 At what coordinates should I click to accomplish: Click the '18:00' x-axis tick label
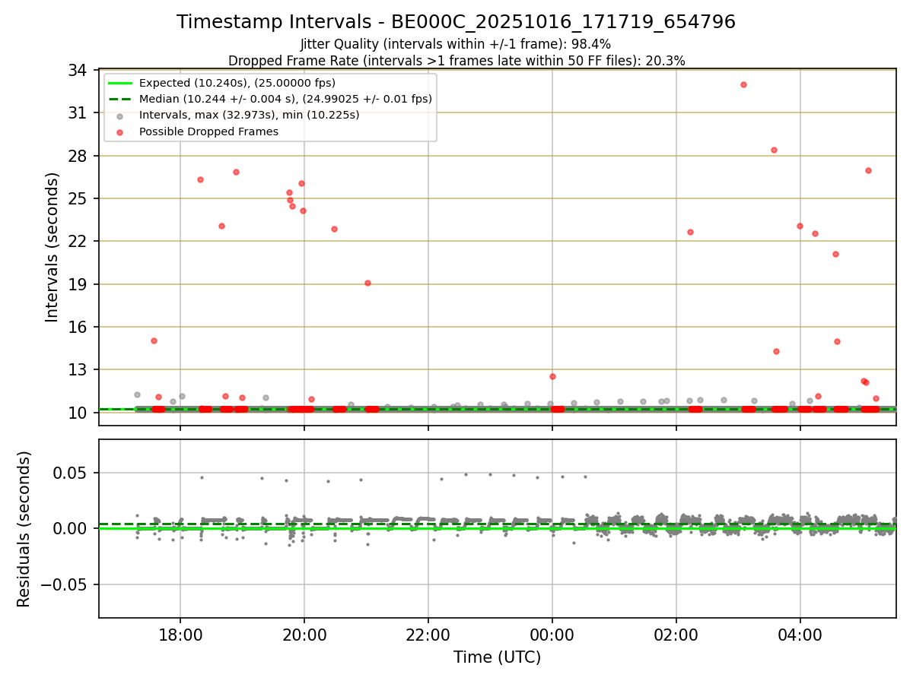tap(180, 635)
